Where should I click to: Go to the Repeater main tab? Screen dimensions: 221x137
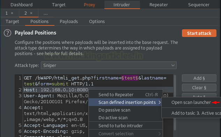(159, 5)
